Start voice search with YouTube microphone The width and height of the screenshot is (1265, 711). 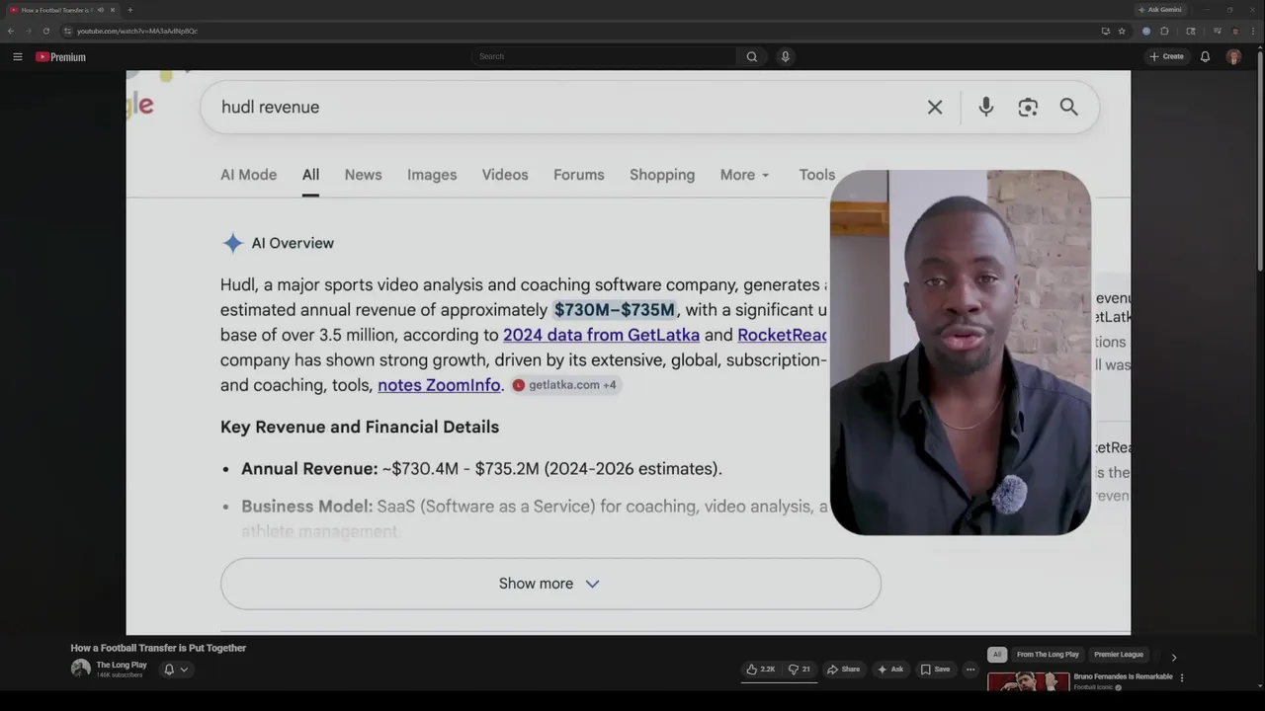(786, 56)
